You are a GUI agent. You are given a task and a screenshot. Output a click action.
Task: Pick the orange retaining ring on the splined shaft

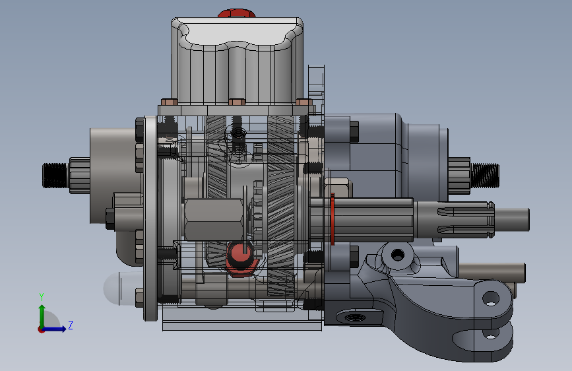333,219
